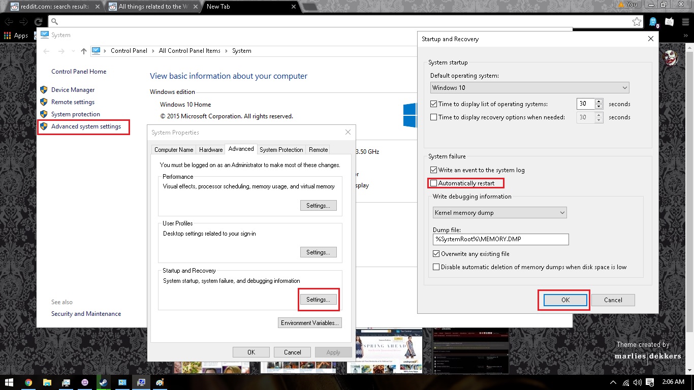The height and width of the screenshot is (390, 694).
Task: Open the SPRING AHEAD most visited thumbnail
Action: click(x=389, y=351)
